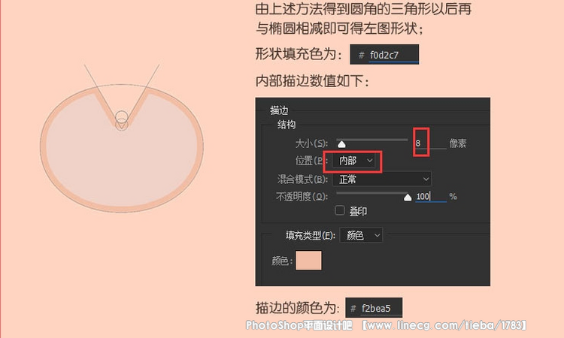564x338 pixels.
Task: Click the PhotoShop平面设计吧 watermark text
Action: click(x=299, y=325)
